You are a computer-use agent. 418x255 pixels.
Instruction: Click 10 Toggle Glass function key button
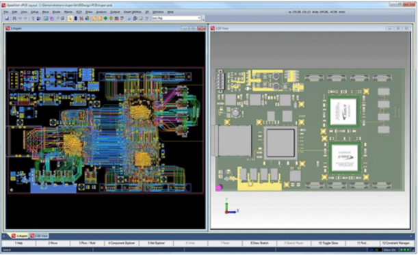coord(328,243)
